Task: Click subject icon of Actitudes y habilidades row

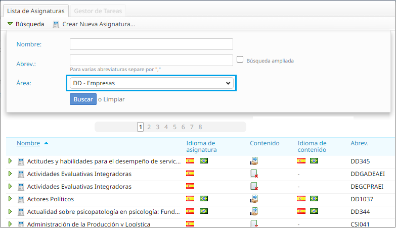Action: coord(21,161)
